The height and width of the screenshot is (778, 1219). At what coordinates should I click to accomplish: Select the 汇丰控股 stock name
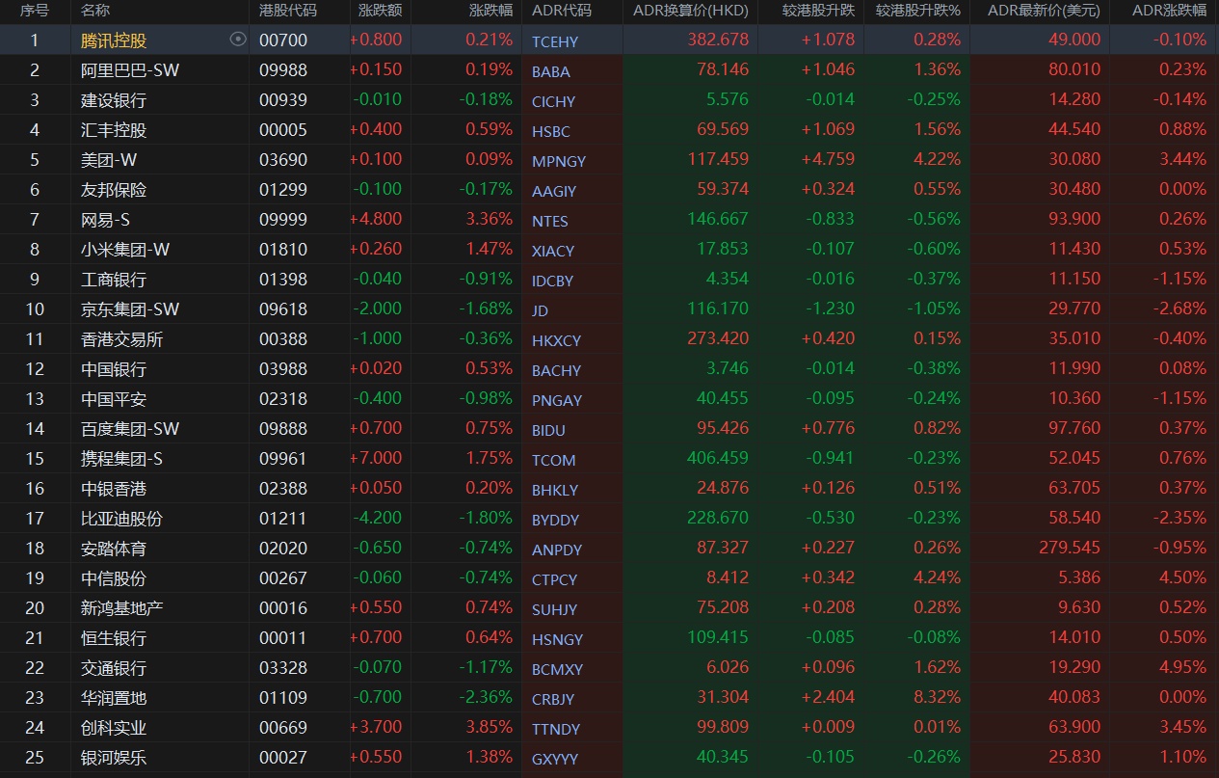click(114, 130)
